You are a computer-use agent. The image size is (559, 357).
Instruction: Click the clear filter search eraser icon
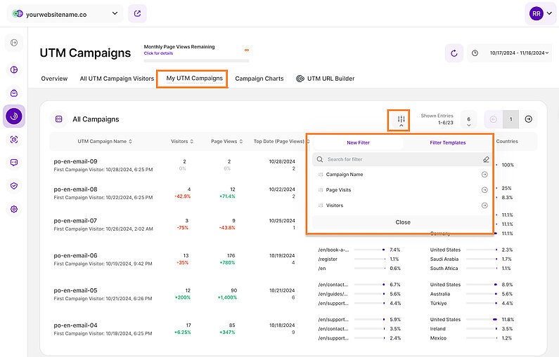(x=484, y=159)
